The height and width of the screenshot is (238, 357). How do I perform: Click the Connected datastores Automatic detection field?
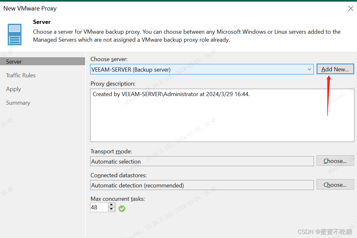click(x=202, y=185)
